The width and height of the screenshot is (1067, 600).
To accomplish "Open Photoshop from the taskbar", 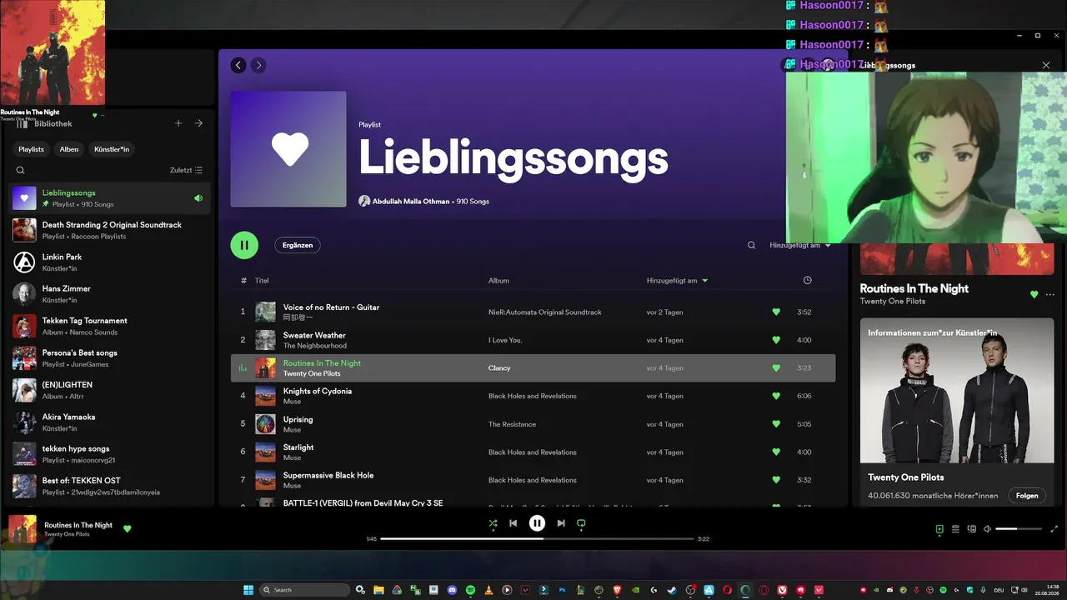I will tap(563, 590).
